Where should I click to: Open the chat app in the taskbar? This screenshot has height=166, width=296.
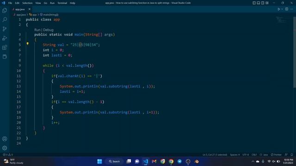tap(137, 161)
